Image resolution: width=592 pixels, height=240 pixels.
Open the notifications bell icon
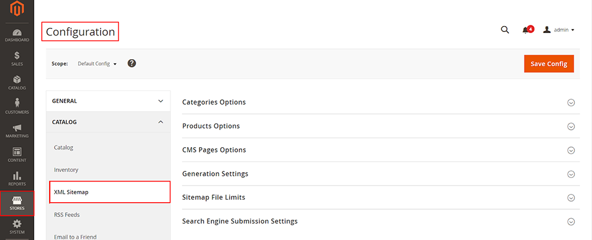tap(525, 30)
